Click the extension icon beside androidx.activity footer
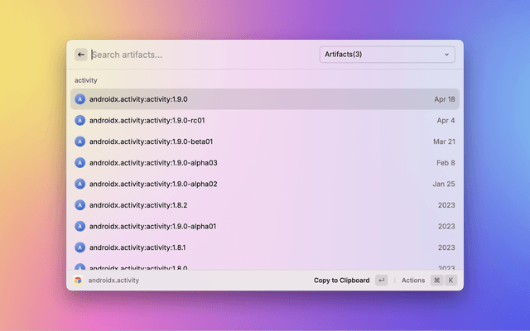This screenshot has height=331, width=530. [x=78, y=281]
